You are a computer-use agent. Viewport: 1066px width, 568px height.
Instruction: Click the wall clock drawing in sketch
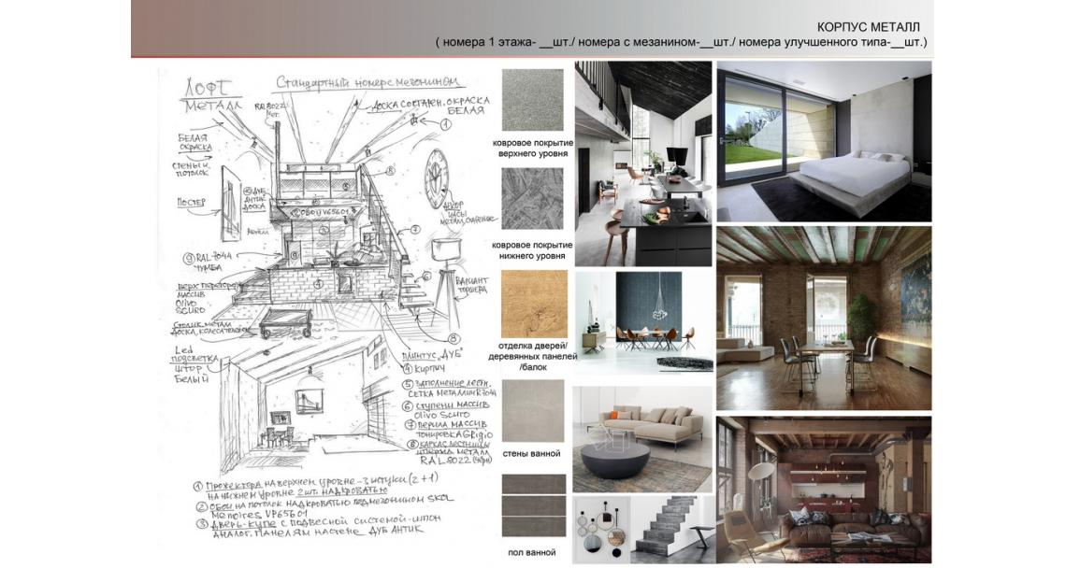[x=437, y=178]
